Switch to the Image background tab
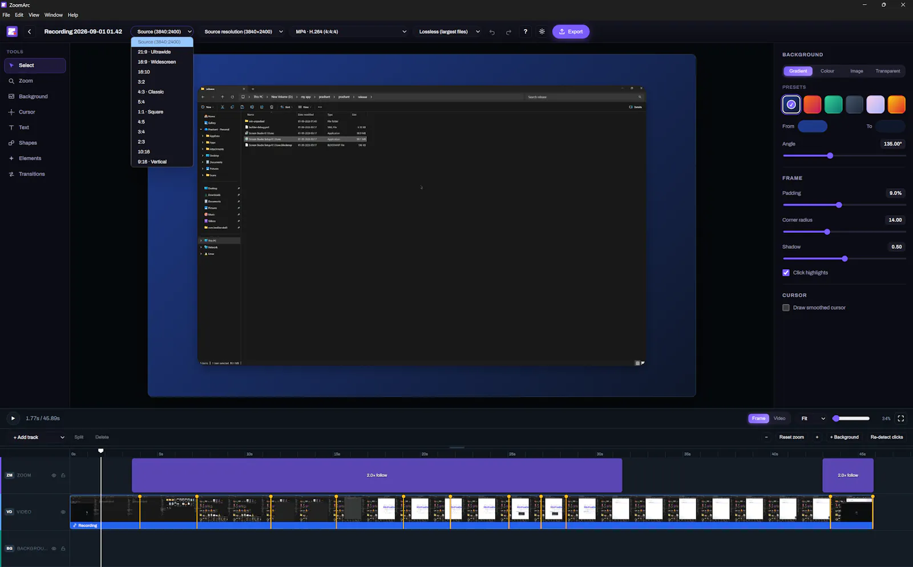 (x=857, y=71)
